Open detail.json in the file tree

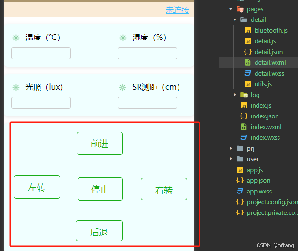pos(269,52)
